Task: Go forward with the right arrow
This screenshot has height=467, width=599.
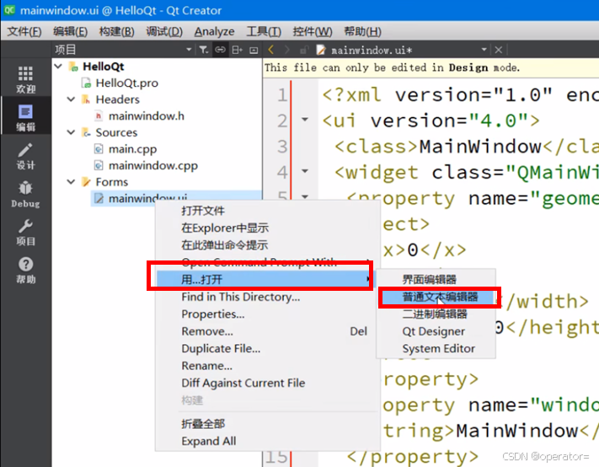Action: 287,50
